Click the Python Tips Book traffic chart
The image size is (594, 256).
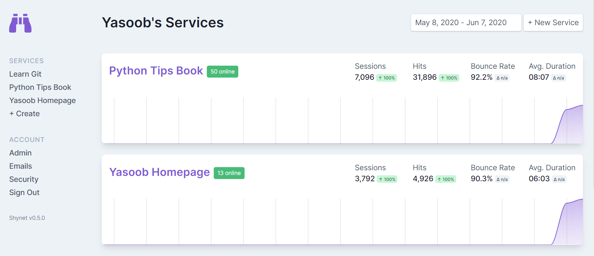(342, 121)
